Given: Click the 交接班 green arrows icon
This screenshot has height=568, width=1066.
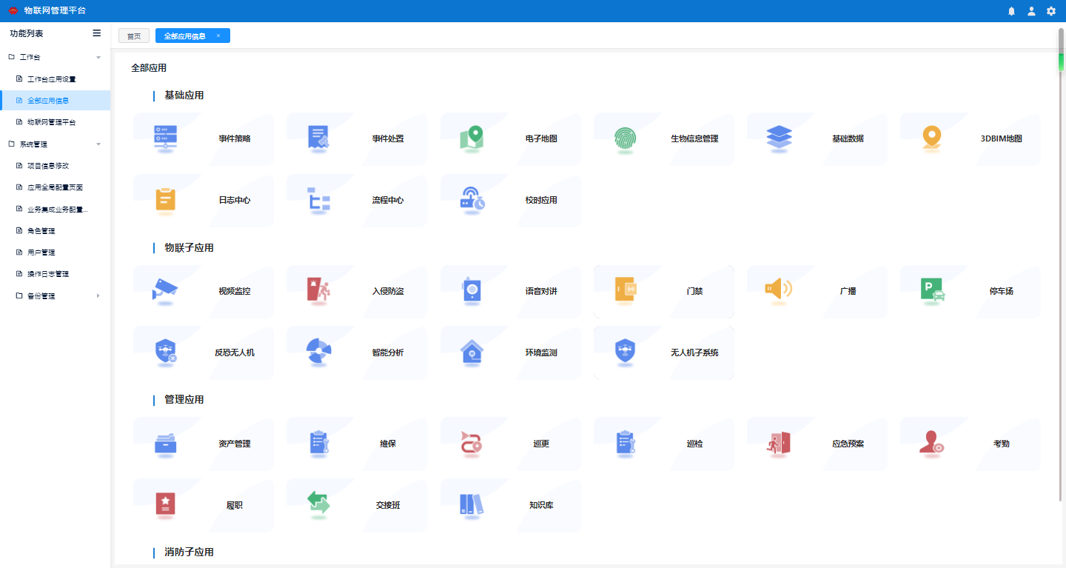Looking at the screenshot, I should 318,505.
